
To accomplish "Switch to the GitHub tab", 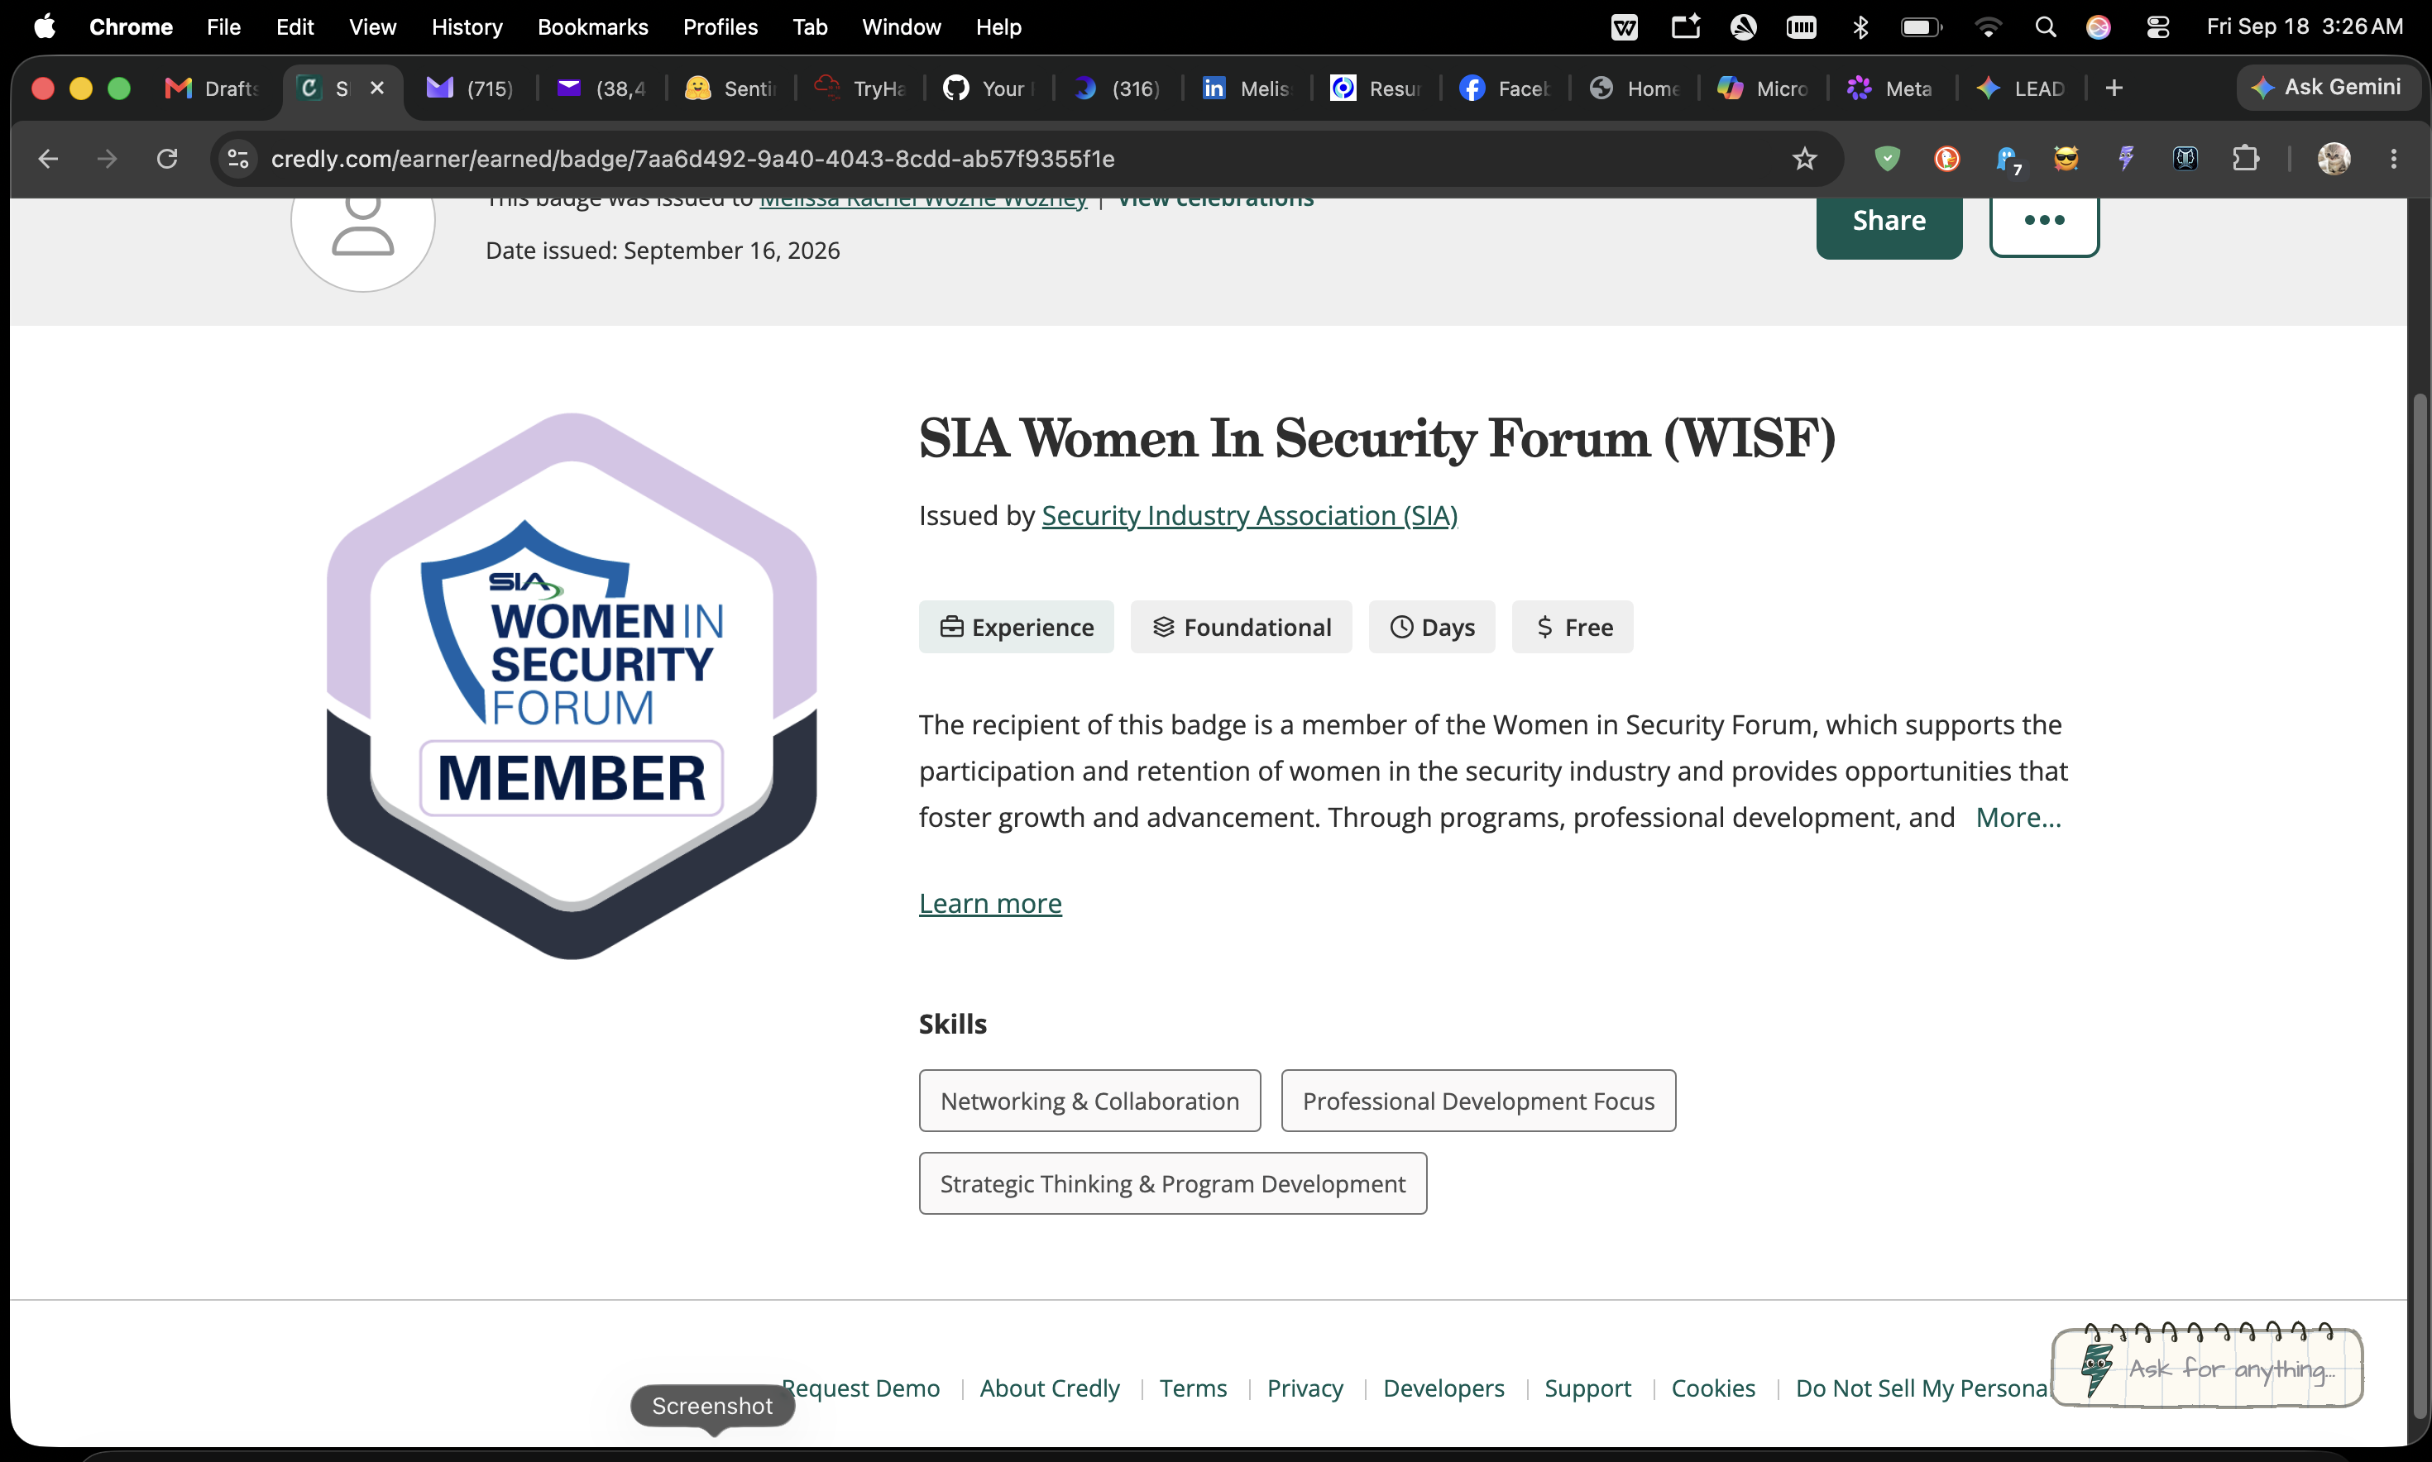I will click(989, 88).
